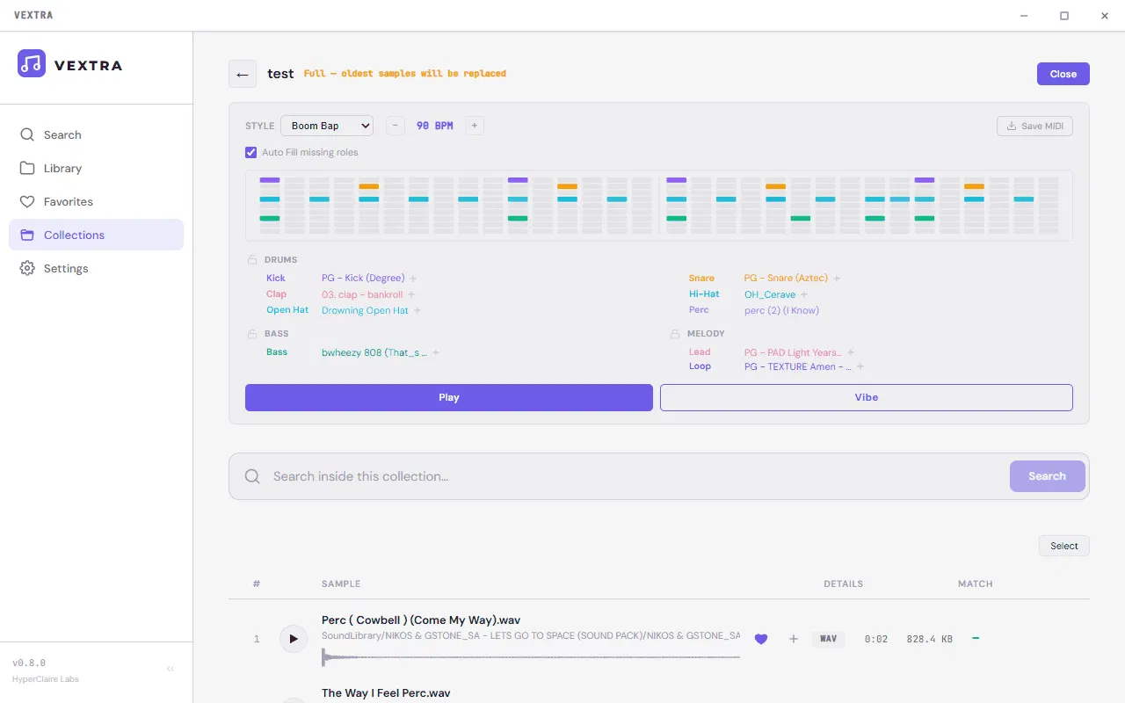Image resolution: width=1125 pixels, height=703 pixels.
Task: Select the hi-hat sample OH_Cerave
Action: [x=770, y=294]
